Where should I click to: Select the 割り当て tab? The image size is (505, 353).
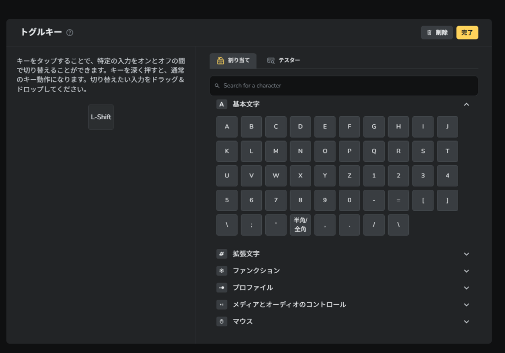(x=233, y=60)
